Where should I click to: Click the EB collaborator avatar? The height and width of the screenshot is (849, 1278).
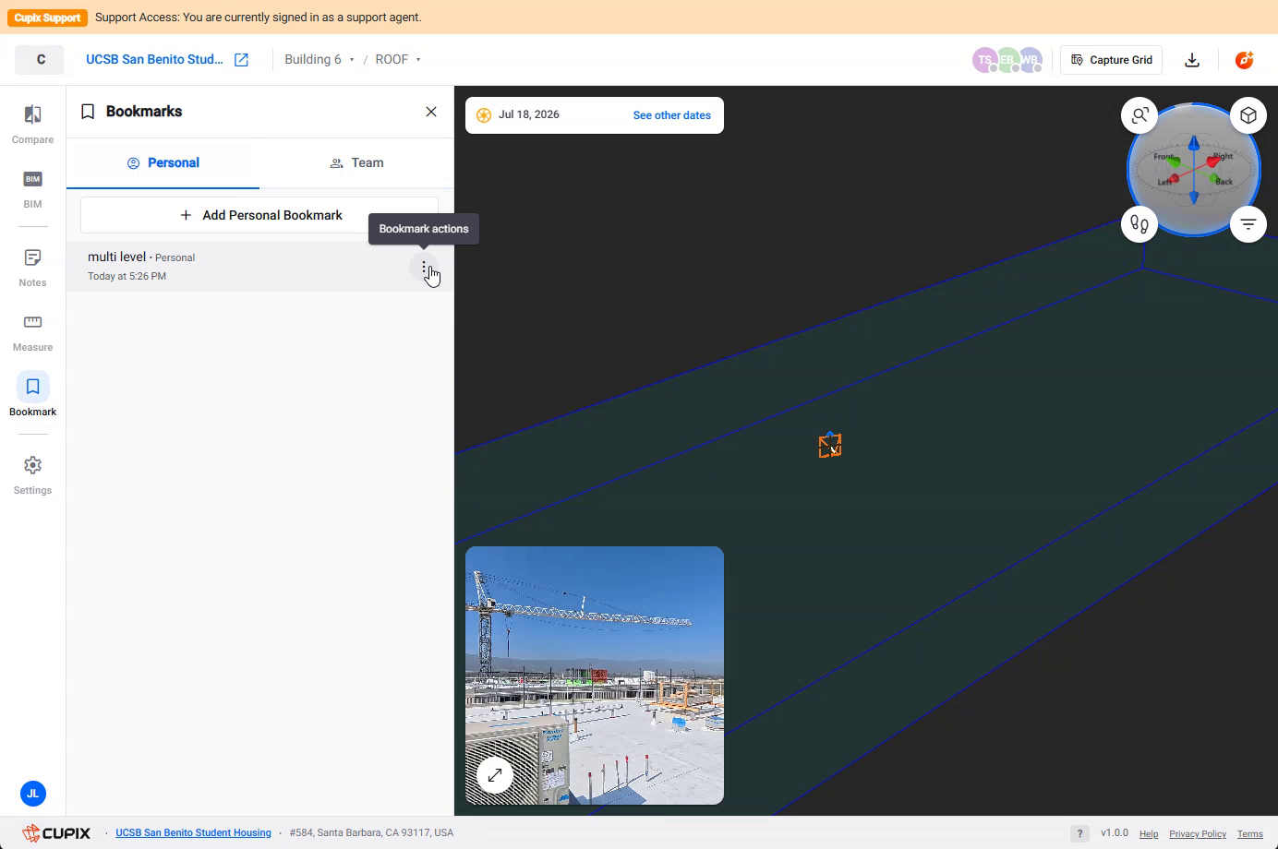(1007, 60)
